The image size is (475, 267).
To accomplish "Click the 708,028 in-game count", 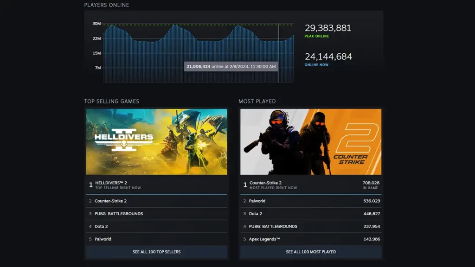I will tap(371, 183).
